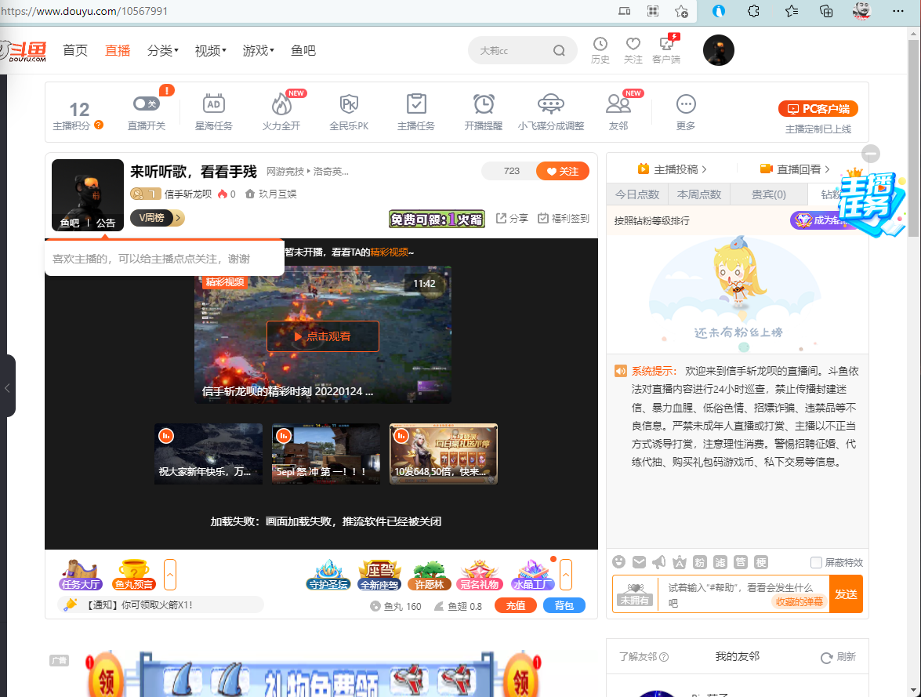This screenshot has height=697, width=921.
Task: Open the 全民乐PK shield icon
Action: click(x=349, y=104)
